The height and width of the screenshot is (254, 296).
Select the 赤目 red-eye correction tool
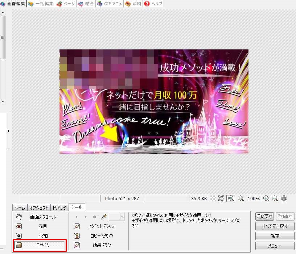(40, 226)
